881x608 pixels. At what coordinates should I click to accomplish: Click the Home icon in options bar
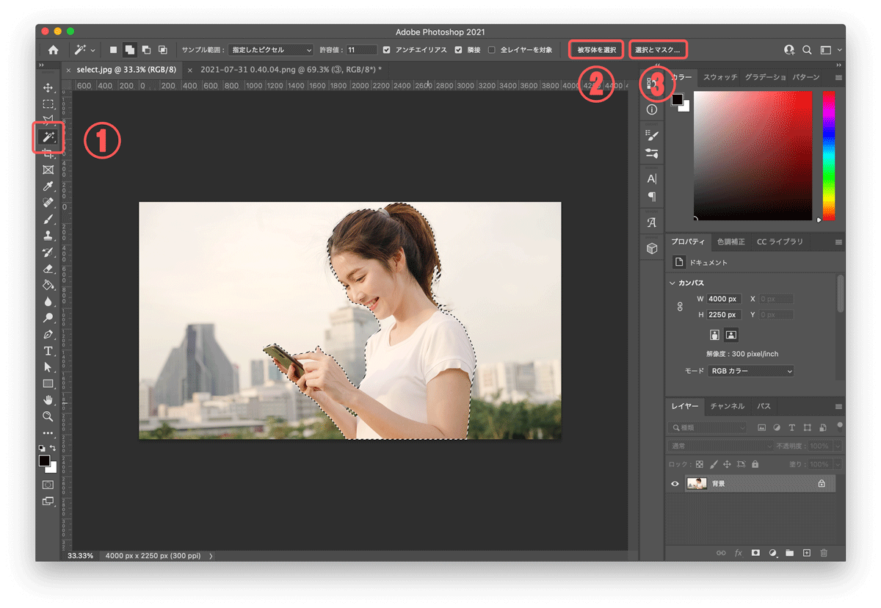[x=53, y=50]
